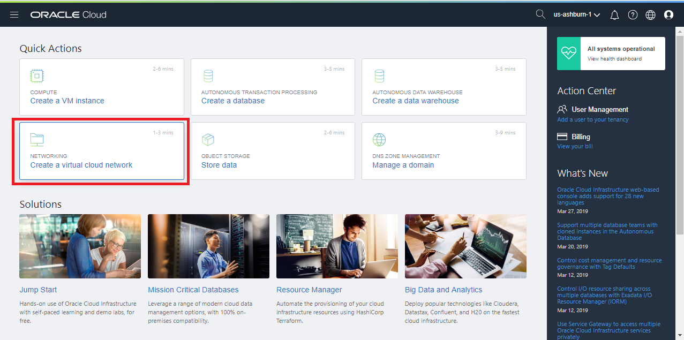Click the Mar 27, 2019 date
Screen dimensions: 684x340
click(573, 211)
